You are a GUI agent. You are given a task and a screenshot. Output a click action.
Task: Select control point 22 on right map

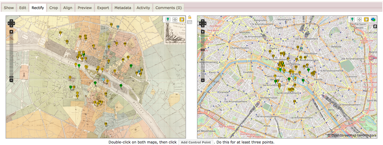tap(273, 57)
